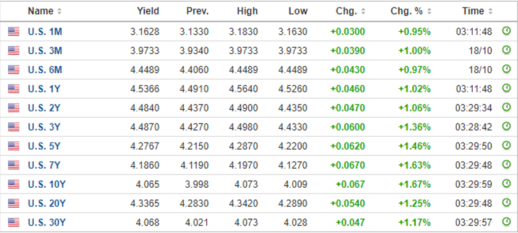Click the clock icon in U.S. 30Y row
This screenshot has height=233, width=518.
point(506,222)
